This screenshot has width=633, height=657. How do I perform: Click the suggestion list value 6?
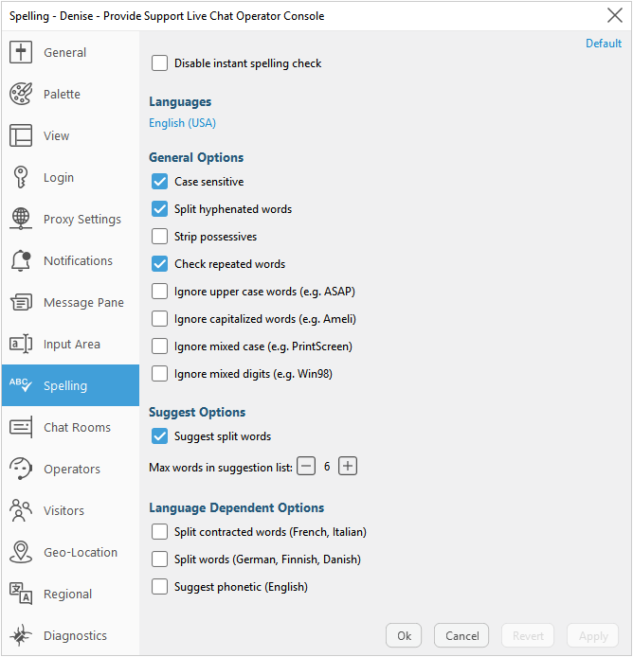click(x=327, y=467)
